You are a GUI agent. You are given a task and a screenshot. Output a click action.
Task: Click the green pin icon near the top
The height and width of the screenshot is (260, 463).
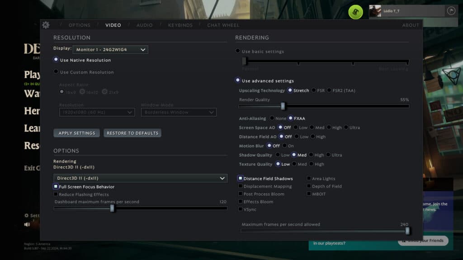[x=355, y=12]
